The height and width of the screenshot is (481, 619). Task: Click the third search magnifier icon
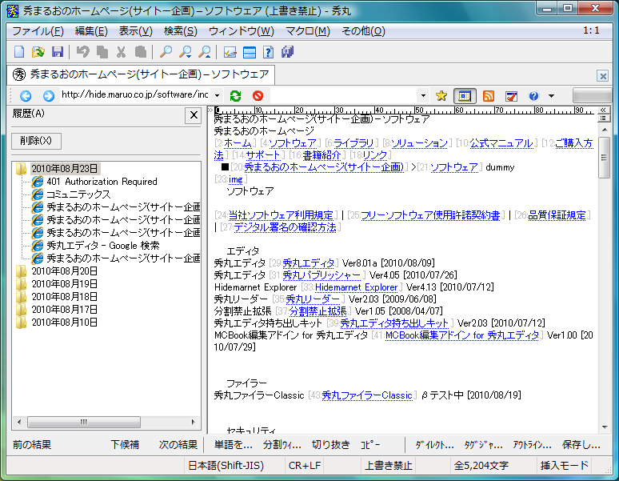(x=205, y=52)
